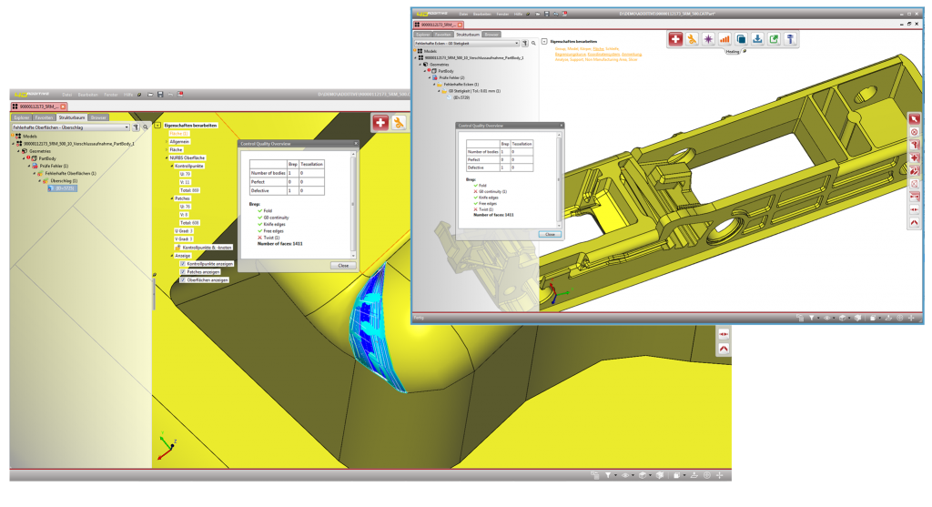Click the red Healing cross icon in left window
Screen dimensions: 932x507
pos(380,123)
